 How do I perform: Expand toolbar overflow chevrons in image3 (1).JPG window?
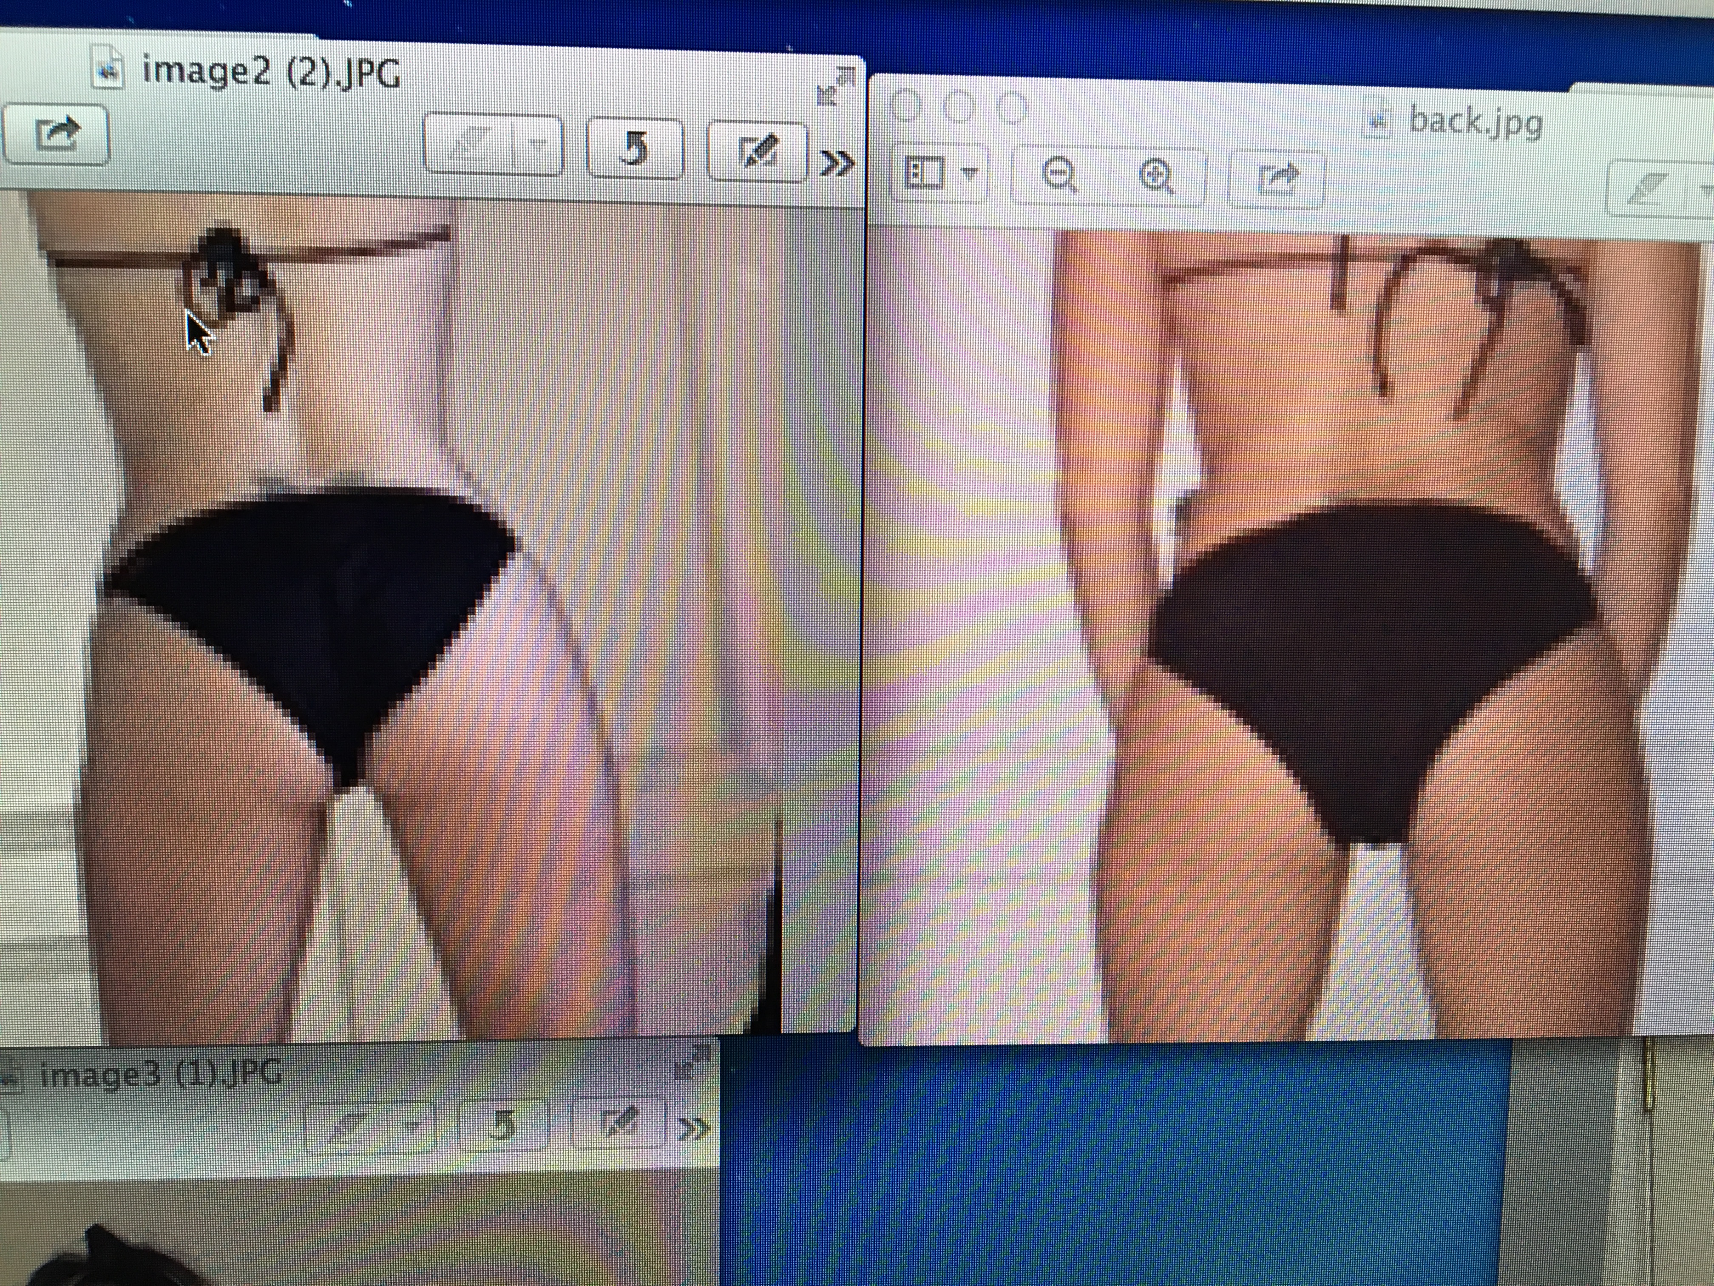pos(694,1128)
